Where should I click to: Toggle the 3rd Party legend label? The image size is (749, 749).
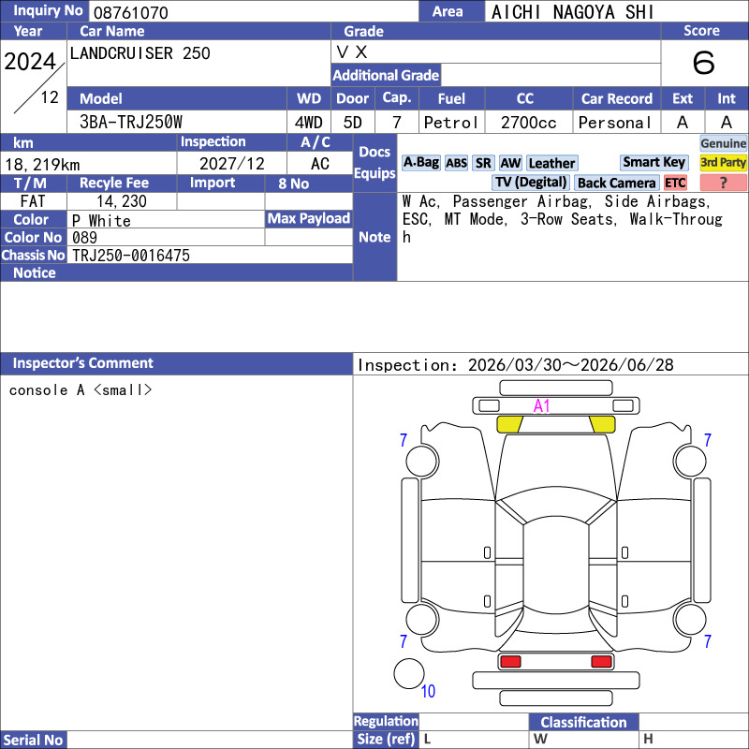(724, 163)
